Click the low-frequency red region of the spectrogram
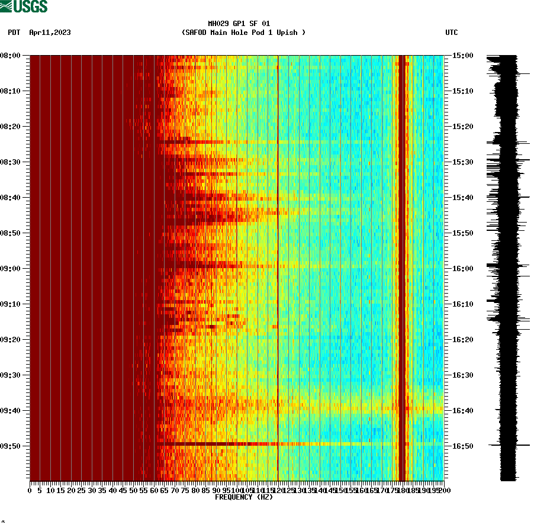 (x=89, y=237)
